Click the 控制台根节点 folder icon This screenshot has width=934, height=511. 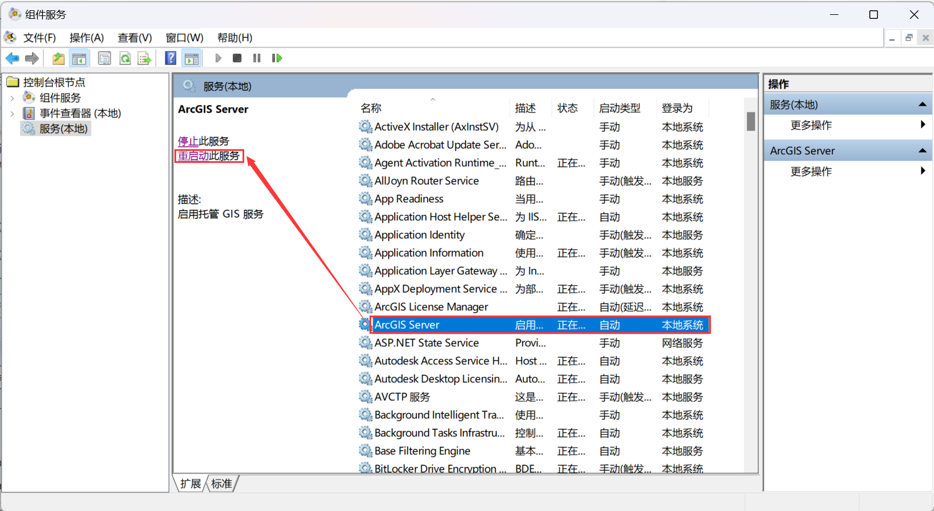click(13, 82)
